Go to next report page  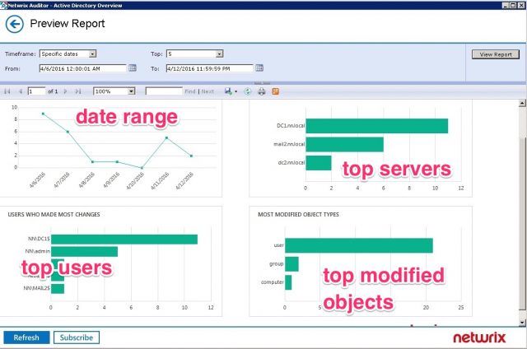pyautogui.click(x=66, y=91)
